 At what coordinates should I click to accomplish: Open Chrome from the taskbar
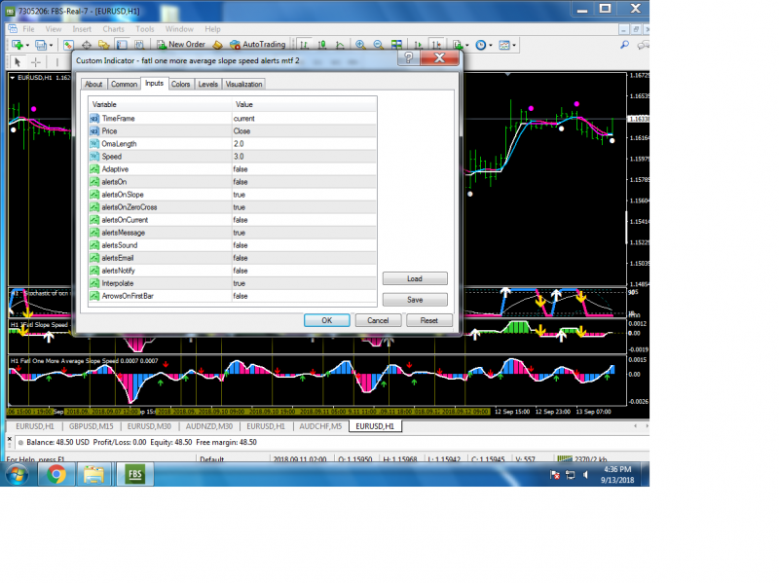tap(56, 475)
